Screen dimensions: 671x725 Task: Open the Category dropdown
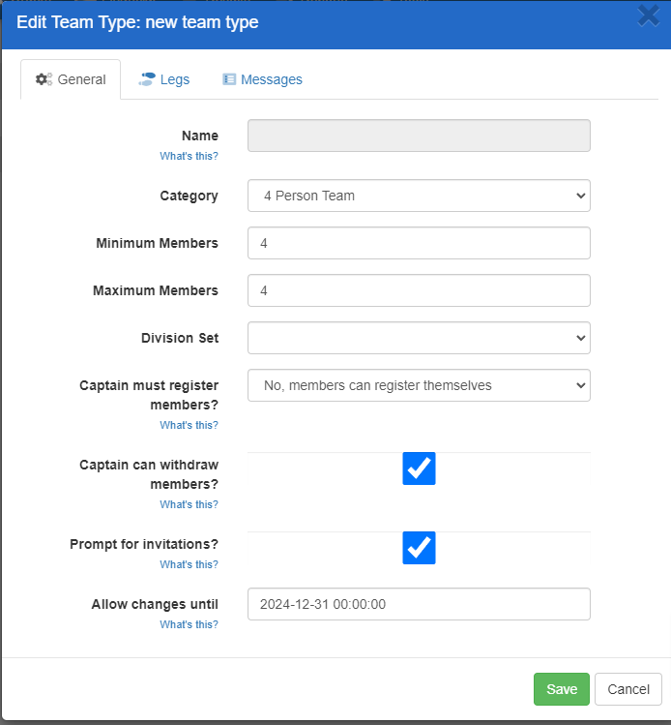tap(419, 196)
